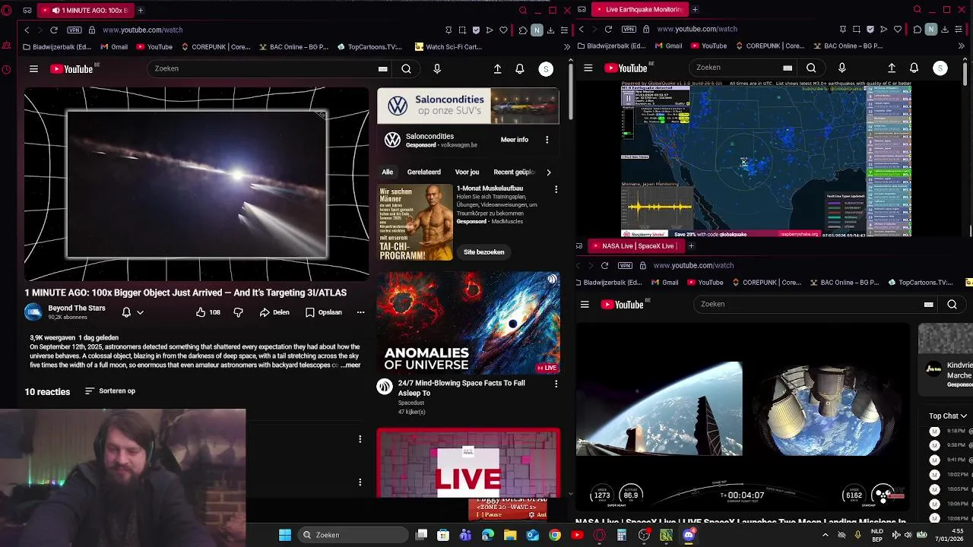Open File Explorer from the taskbar
The image size is (973, 547).
pos(510,536)
